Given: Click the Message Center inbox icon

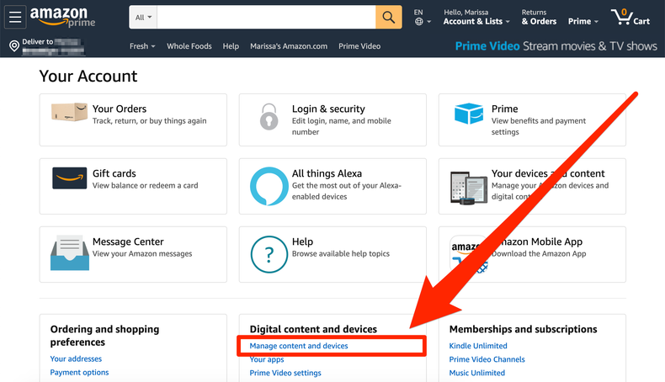Looking at the screenshot, I should tap(69, 252).
